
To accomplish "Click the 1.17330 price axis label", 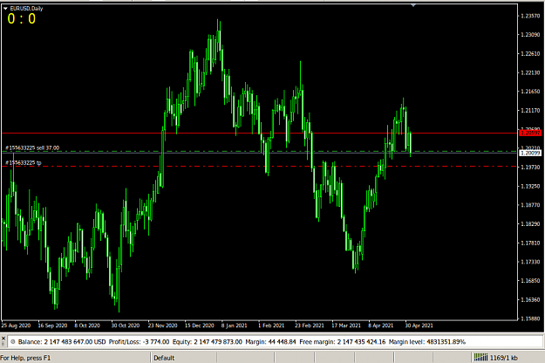I will point(531,262).
